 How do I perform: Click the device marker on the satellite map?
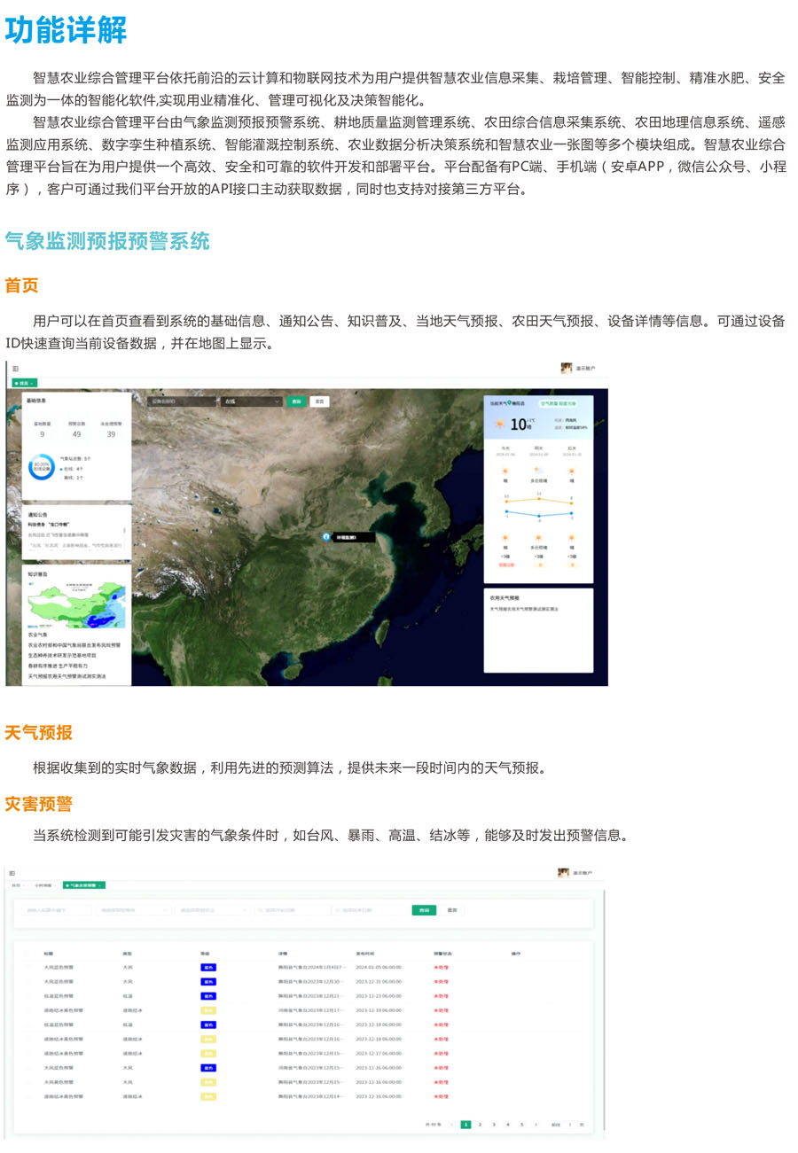click(x=327, y=537)
